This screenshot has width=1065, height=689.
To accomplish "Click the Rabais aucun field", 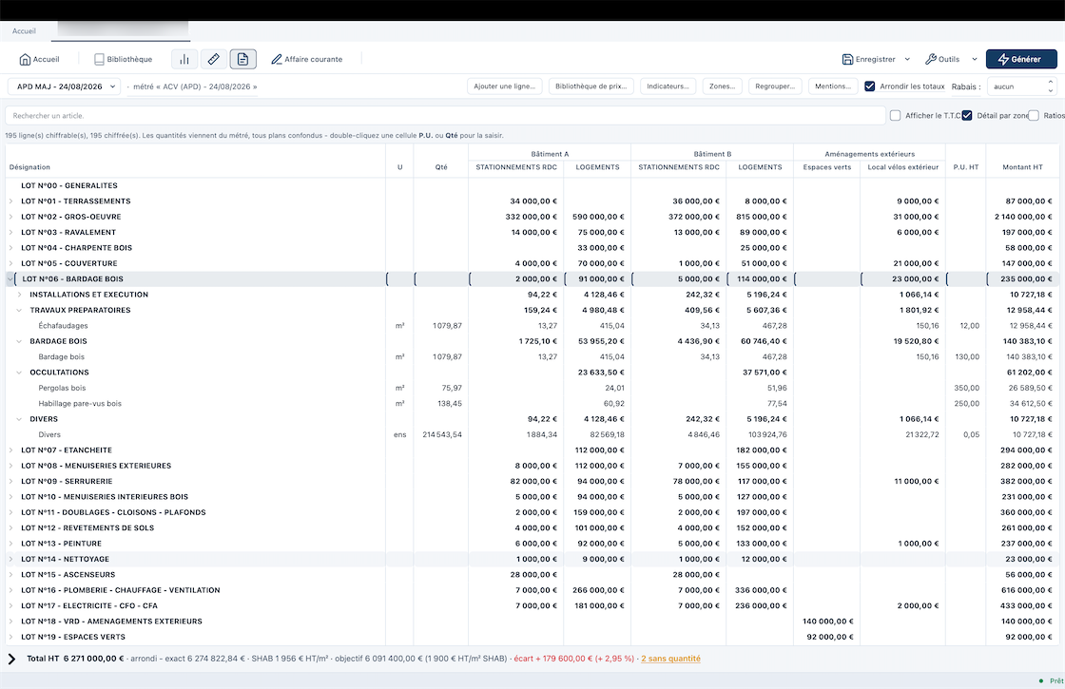I will [1017, 86].
